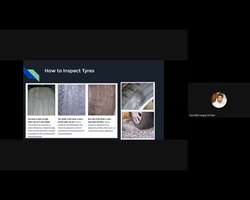Click the participant name label Saurabh Sanjay Sirsikar
This screenshot has height=200, width=250.
(202, 115)
